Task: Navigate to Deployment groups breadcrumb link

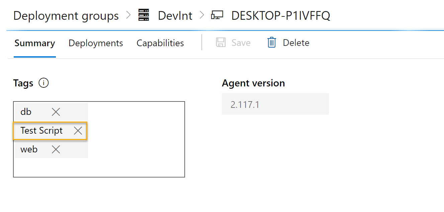Action: point(66,15)
